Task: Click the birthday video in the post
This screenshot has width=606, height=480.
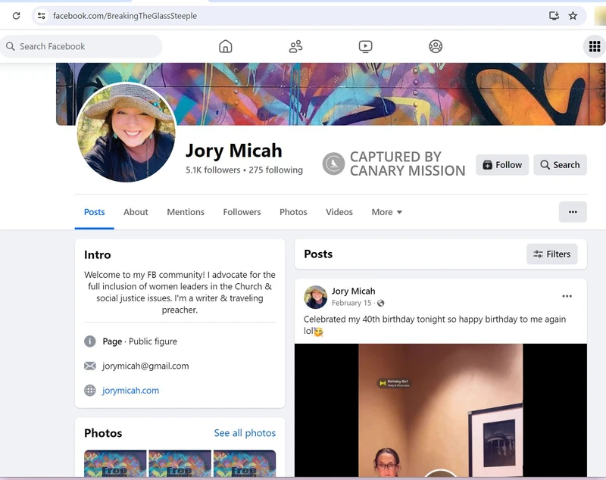Action: coord(441,410)
